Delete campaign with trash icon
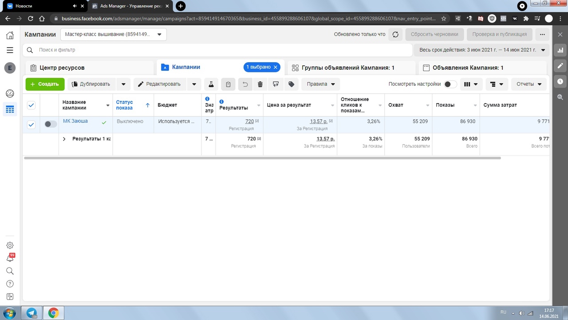The width and height of the screenshot is (568, 320). coord(260,84)
